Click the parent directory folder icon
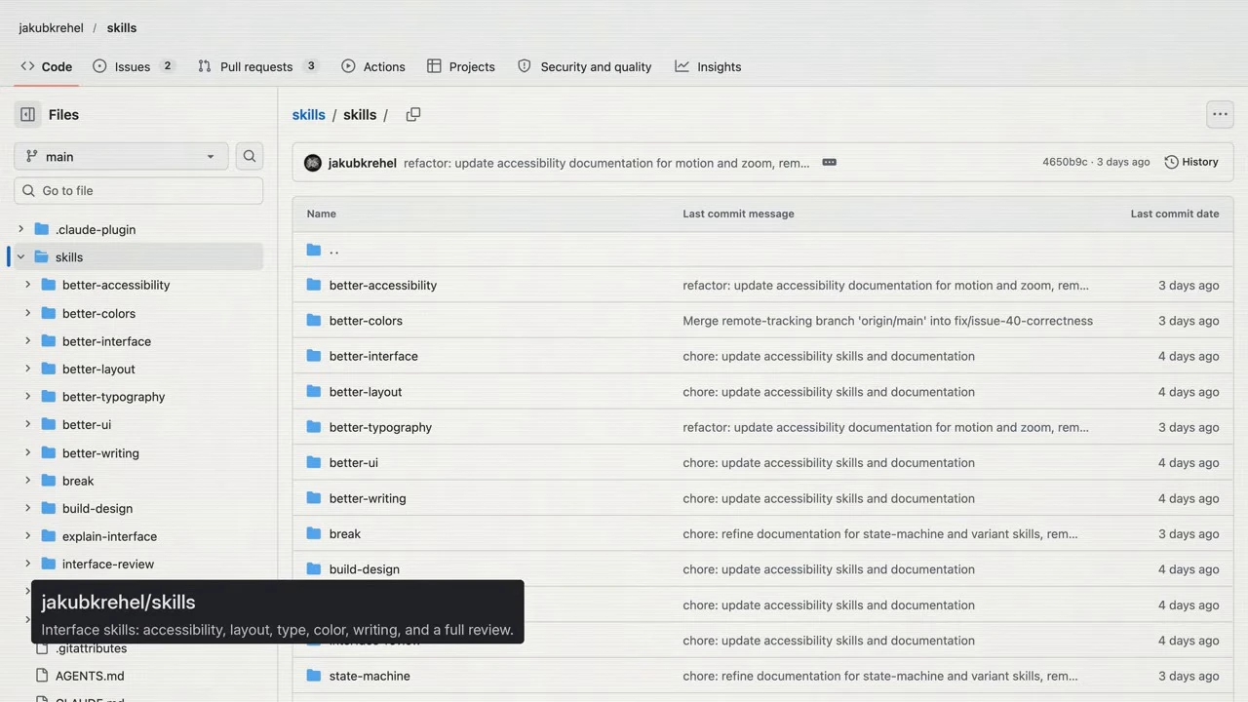This screenshot has width=1248, height=702. 314,250
